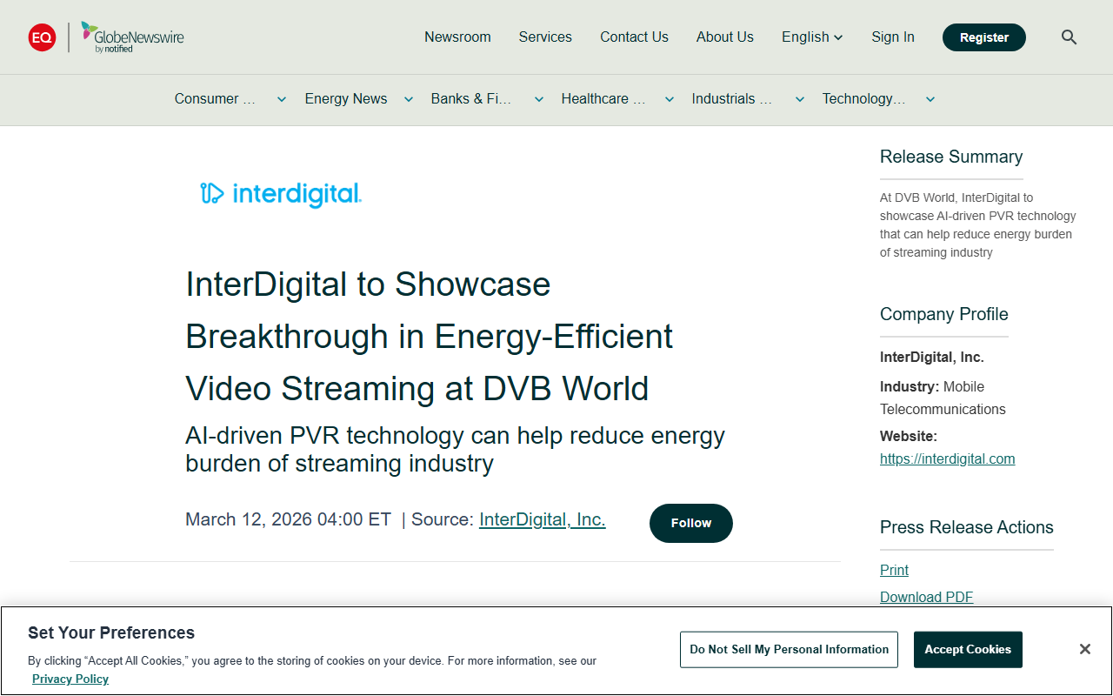
Task: Go to the Newsroom menu item
Action: pos(457,37)
